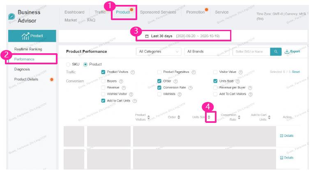
Task: Expand the Last 30 days date picker
Action: (x=183, y=36)
